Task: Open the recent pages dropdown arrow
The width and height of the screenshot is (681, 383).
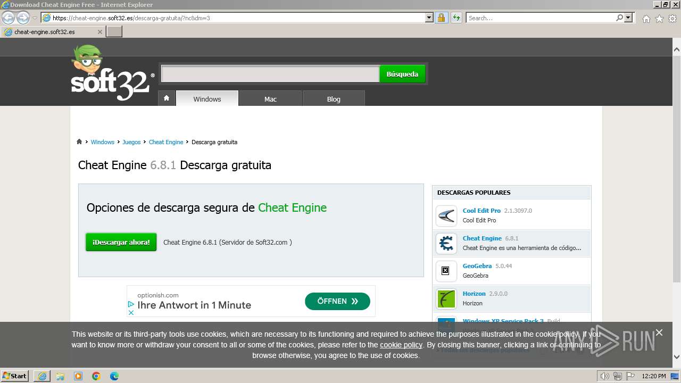Action: coord(35,18)
